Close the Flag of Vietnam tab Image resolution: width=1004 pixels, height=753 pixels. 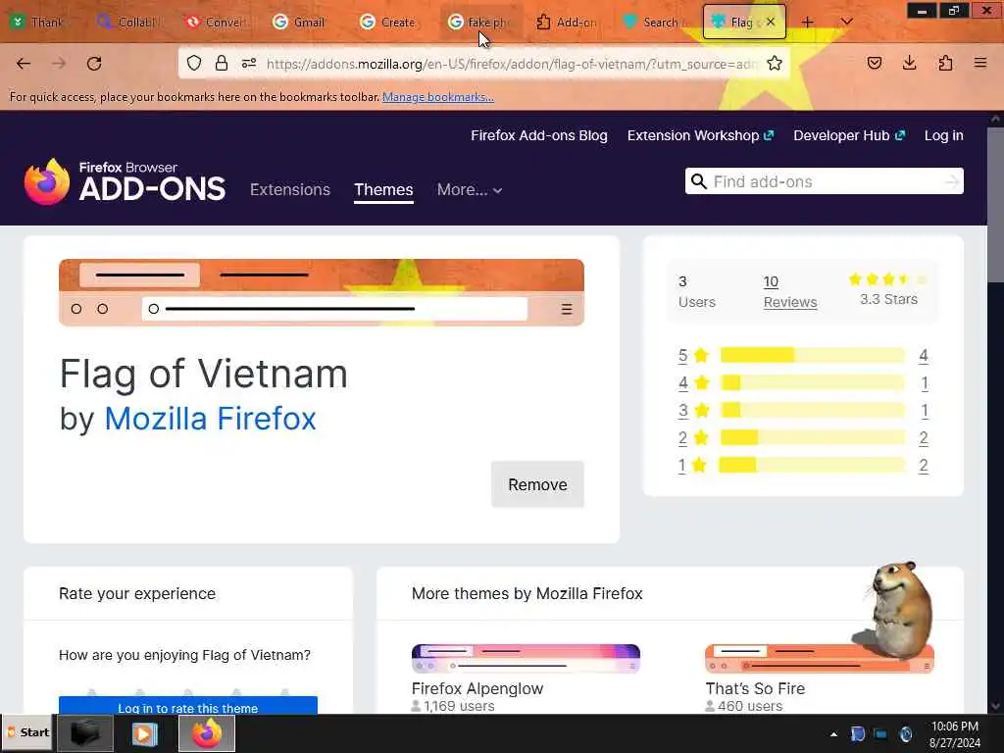coord(771,22)
